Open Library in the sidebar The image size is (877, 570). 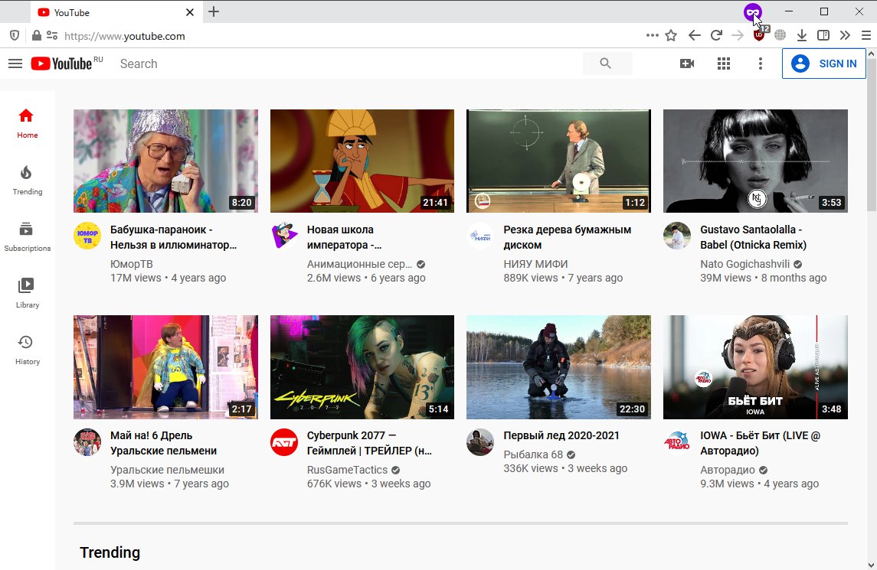pos(28,293)
